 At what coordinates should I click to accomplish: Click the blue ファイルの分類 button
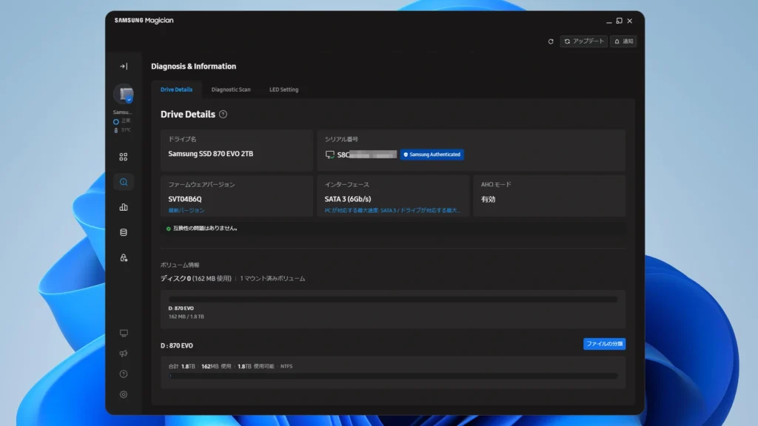tap(604, 344)
